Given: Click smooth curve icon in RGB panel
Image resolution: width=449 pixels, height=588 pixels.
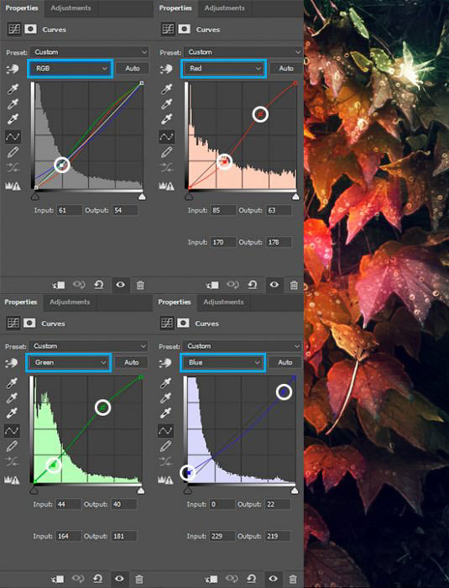Looking at the screenshot, I should click(13, 168).
